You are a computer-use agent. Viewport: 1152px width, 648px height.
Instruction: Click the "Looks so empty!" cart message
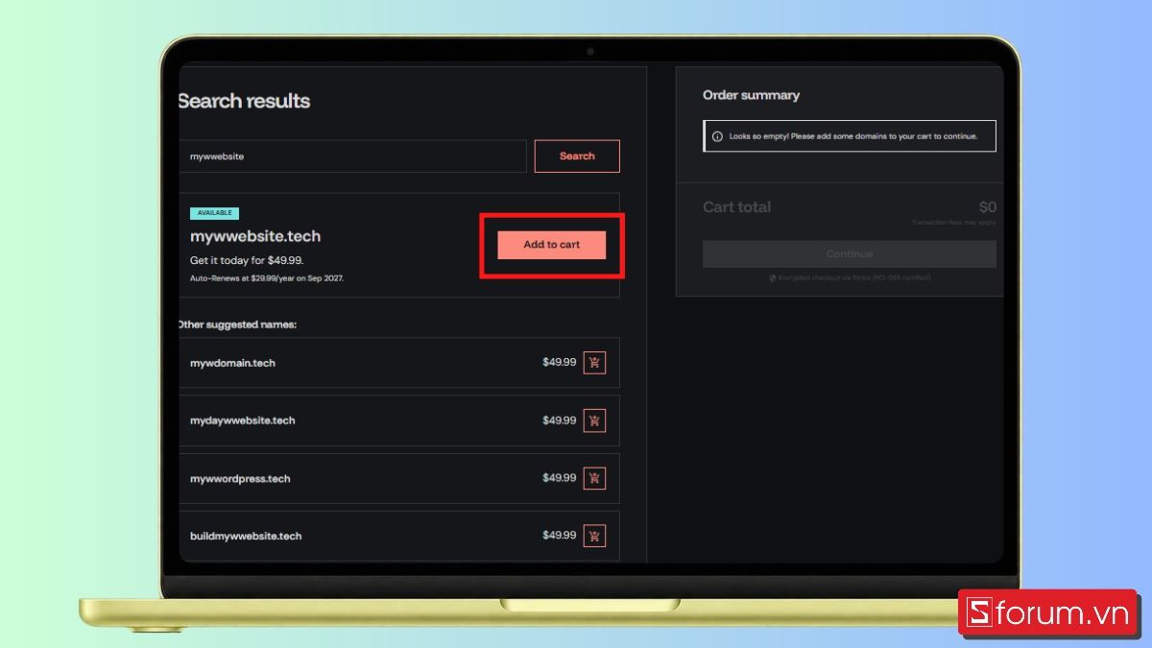point(853,136)
